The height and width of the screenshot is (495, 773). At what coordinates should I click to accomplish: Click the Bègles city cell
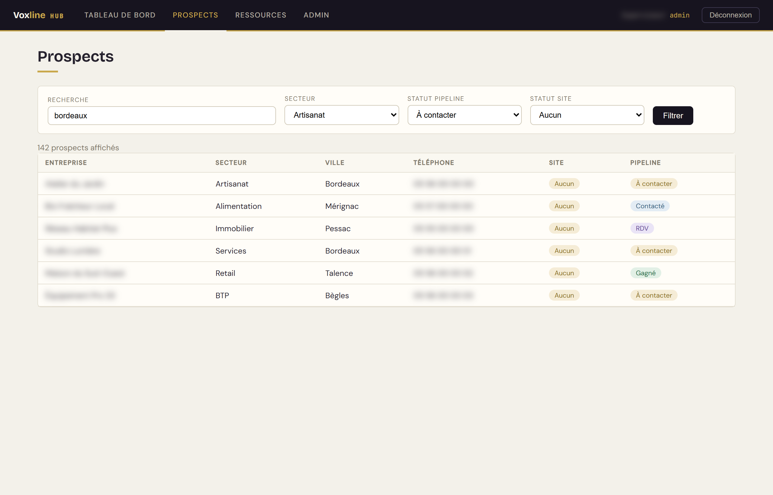(x=337, y=295)
